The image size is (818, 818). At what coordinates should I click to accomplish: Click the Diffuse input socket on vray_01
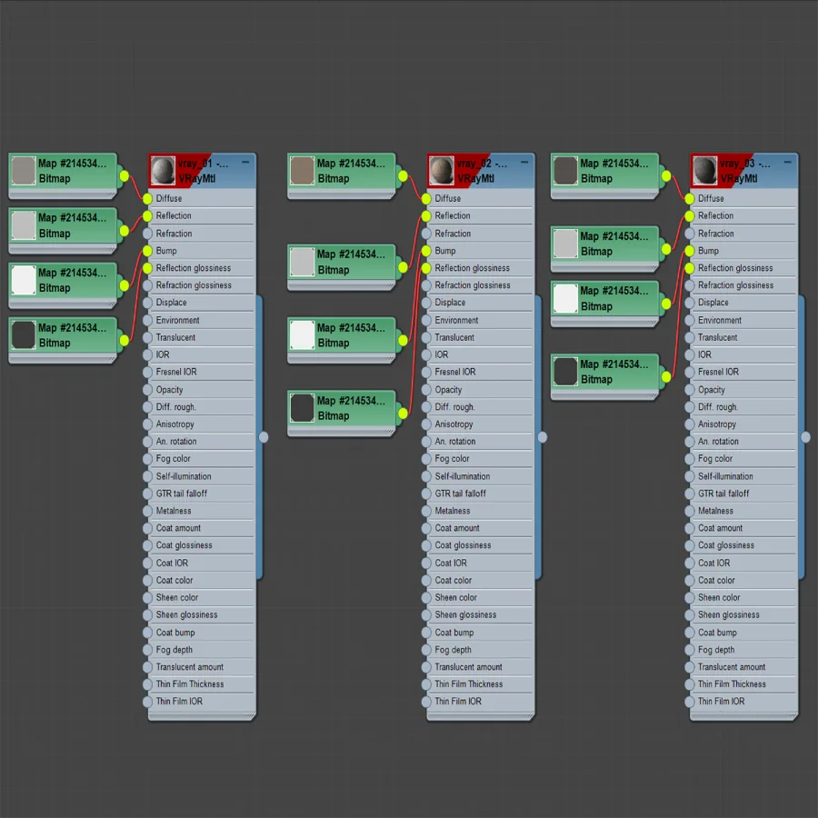point(147,199)
